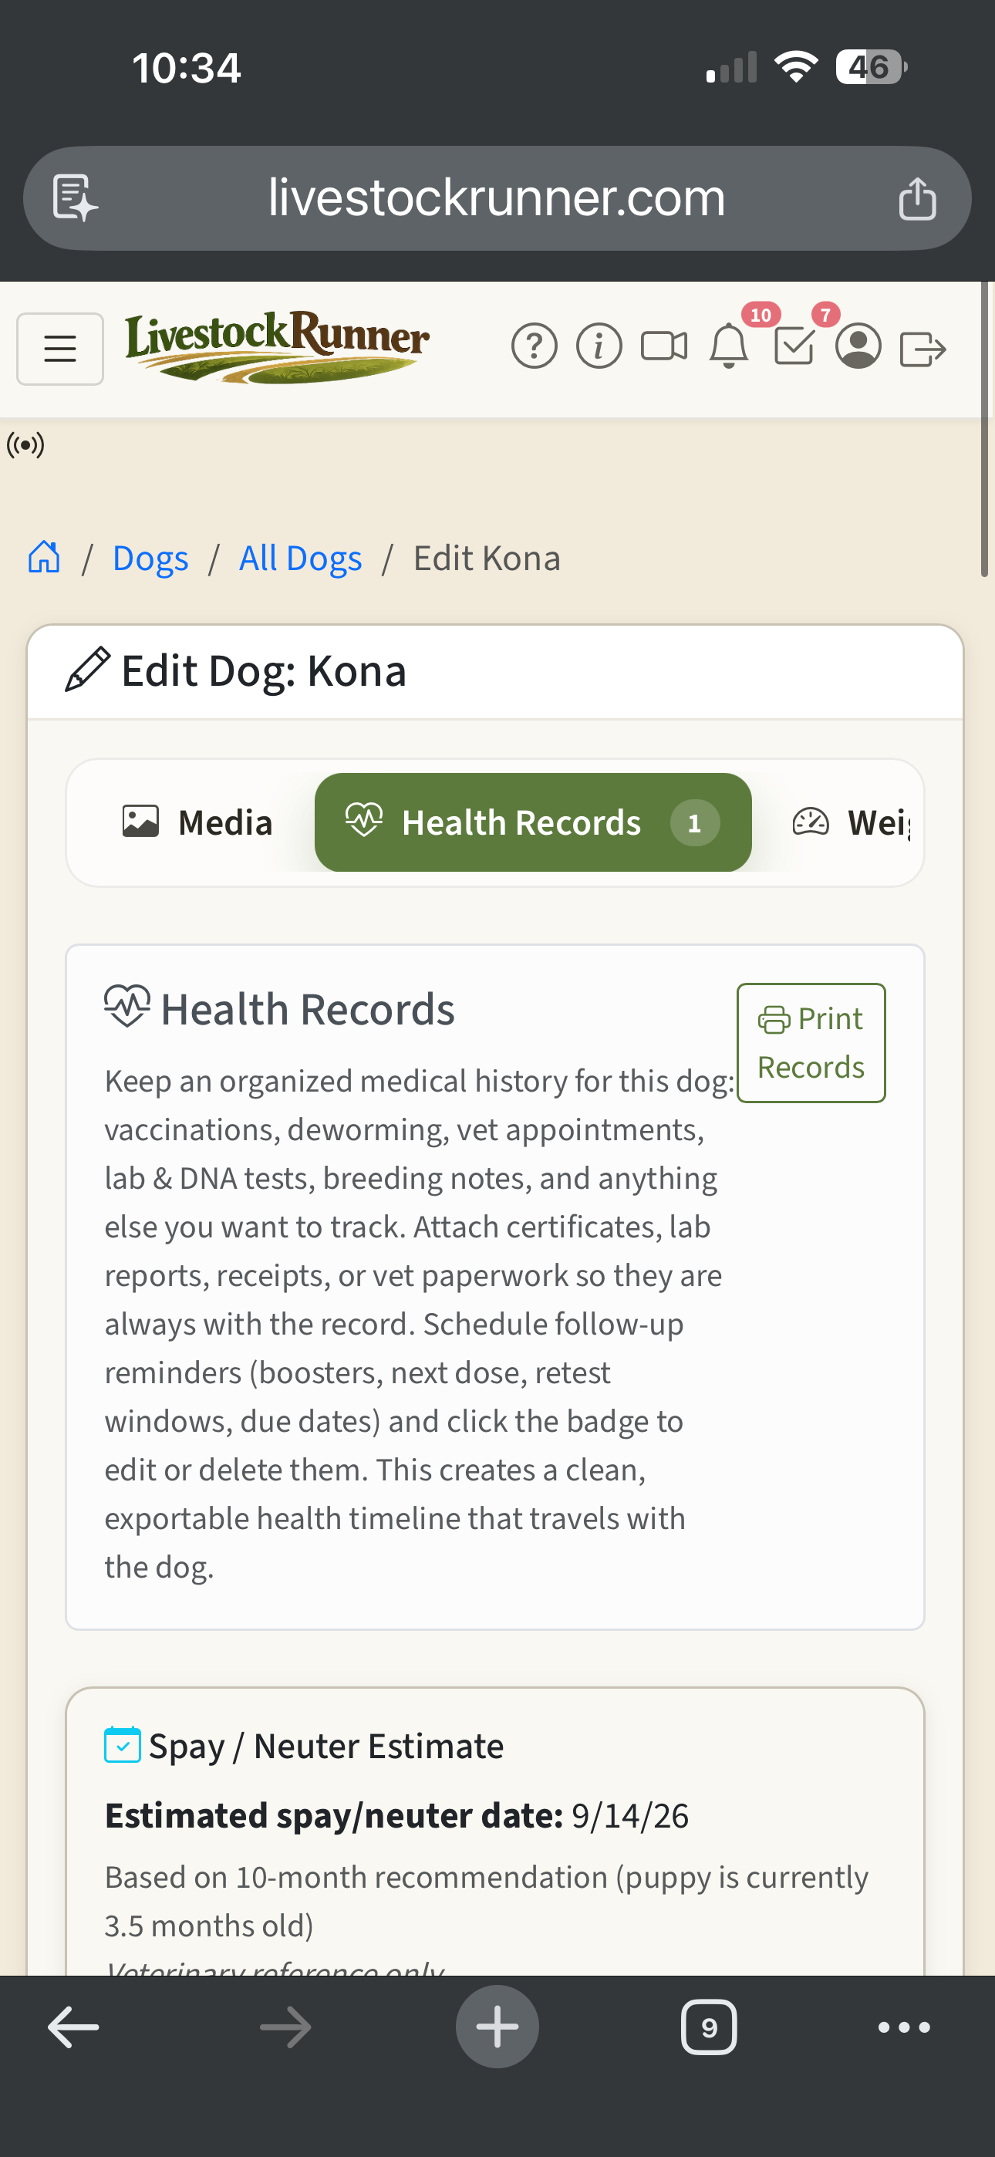Click the info icon in the header
995x2157 pixels.
coord(599,346)
